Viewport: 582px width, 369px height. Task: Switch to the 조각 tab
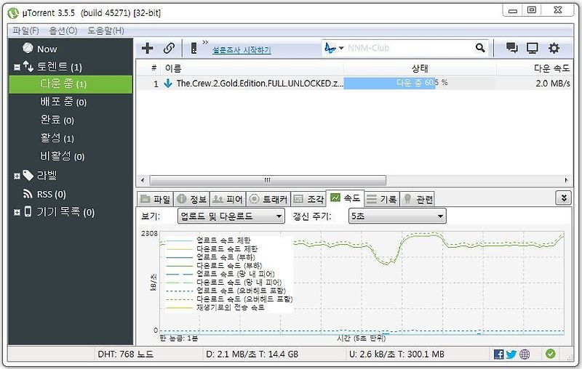click(308, 199)
